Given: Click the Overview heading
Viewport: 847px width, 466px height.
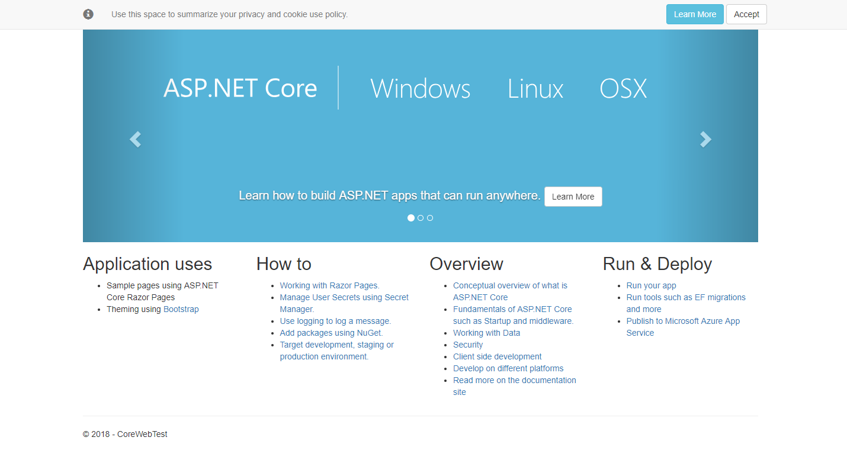Looking at the screenshot, I should (x=466, y=264).
